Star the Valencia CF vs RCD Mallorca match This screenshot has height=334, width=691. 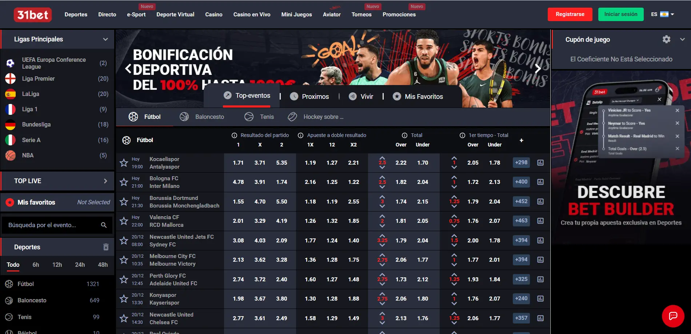tap(124, 221)
